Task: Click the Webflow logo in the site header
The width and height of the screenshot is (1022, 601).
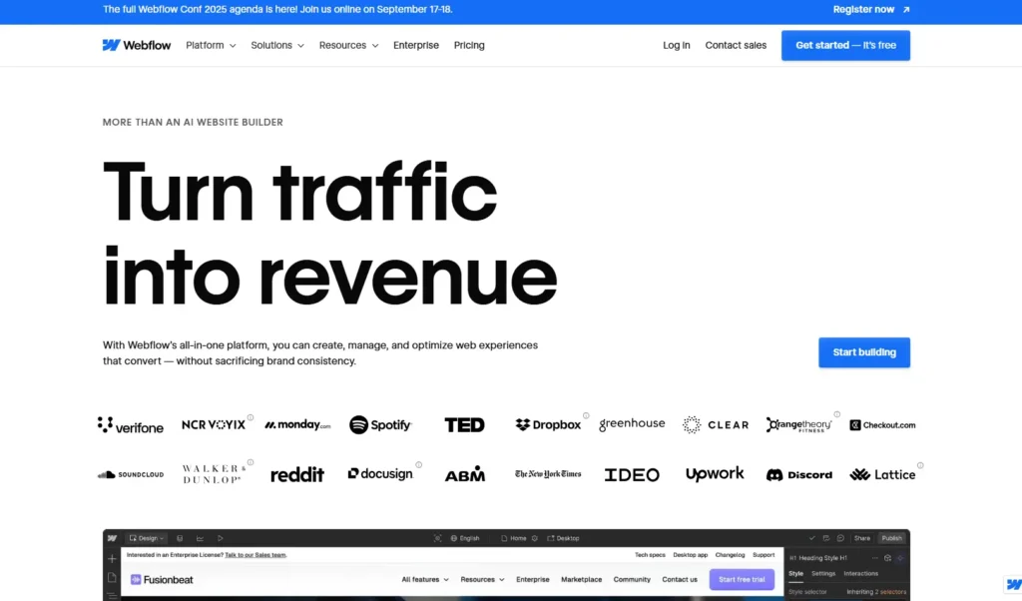Action: tap(136, 45)
